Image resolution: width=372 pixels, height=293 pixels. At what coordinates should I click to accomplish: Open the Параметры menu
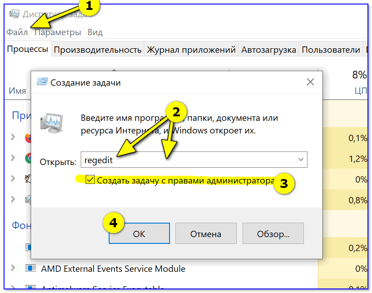coord(58,32)
